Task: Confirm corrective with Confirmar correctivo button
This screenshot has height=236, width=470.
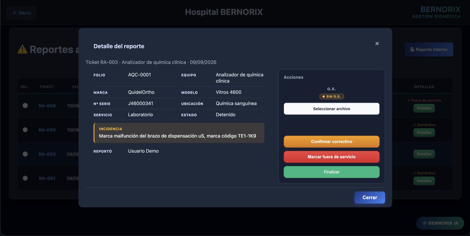Action: click(x=332, y=142)
